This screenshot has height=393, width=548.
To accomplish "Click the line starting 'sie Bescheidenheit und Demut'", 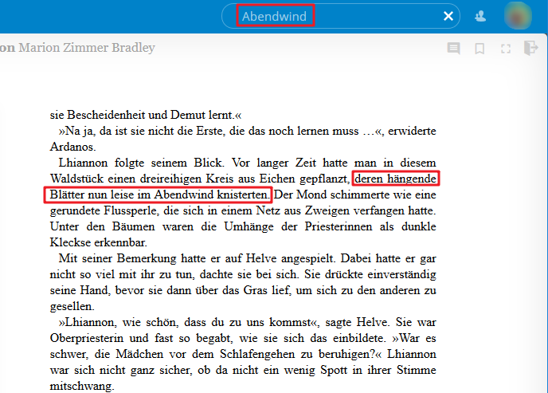I will (146, 115).
